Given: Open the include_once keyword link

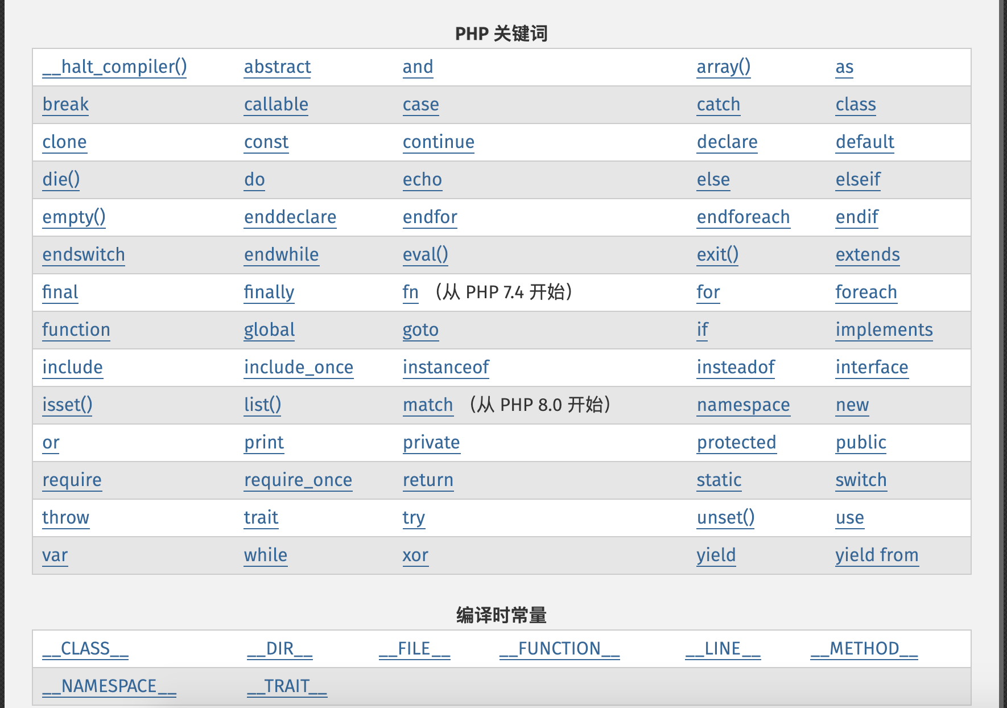Looking at the screenshot, I should point(299,368).
